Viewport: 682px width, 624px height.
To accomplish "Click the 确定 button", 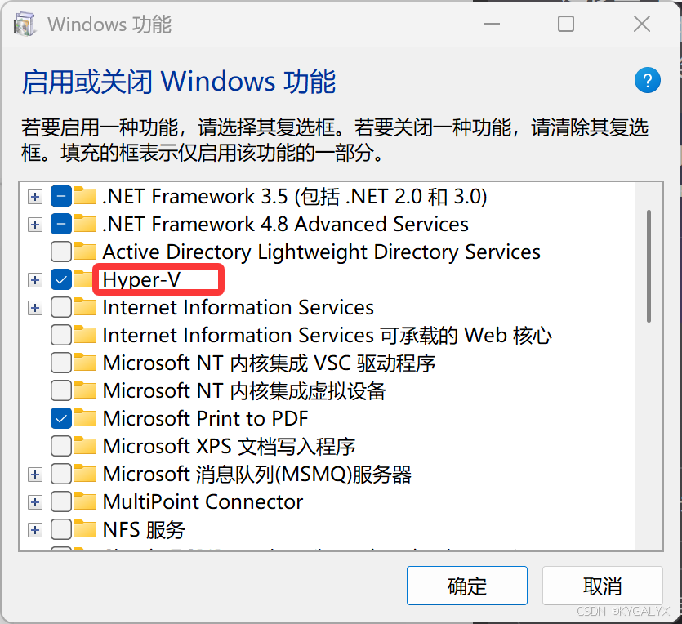I will (x=467, y=586).
